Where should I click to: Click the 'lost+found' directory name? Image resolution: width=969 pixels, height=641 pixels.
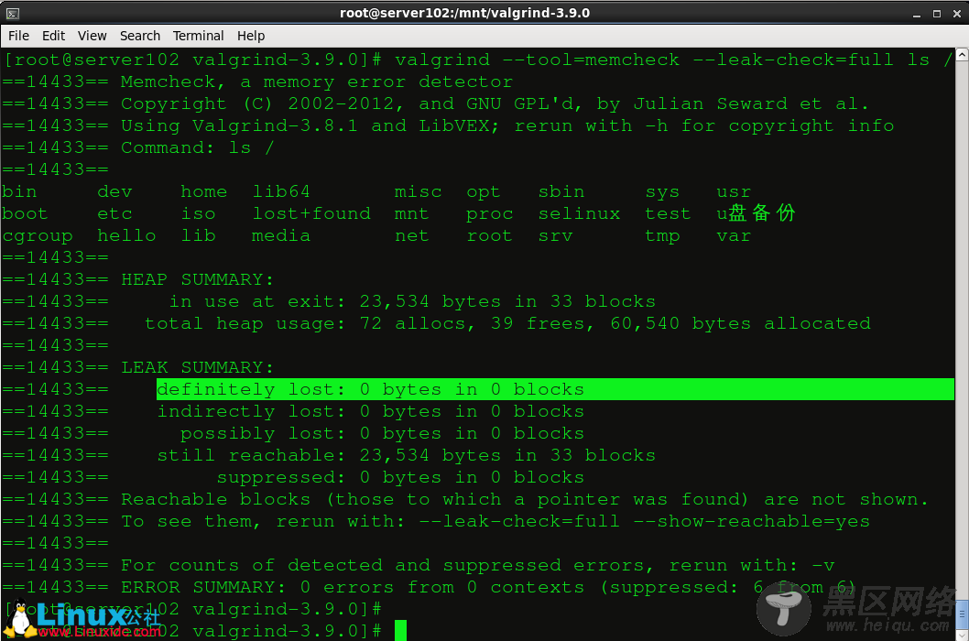(x=311, y=214)
